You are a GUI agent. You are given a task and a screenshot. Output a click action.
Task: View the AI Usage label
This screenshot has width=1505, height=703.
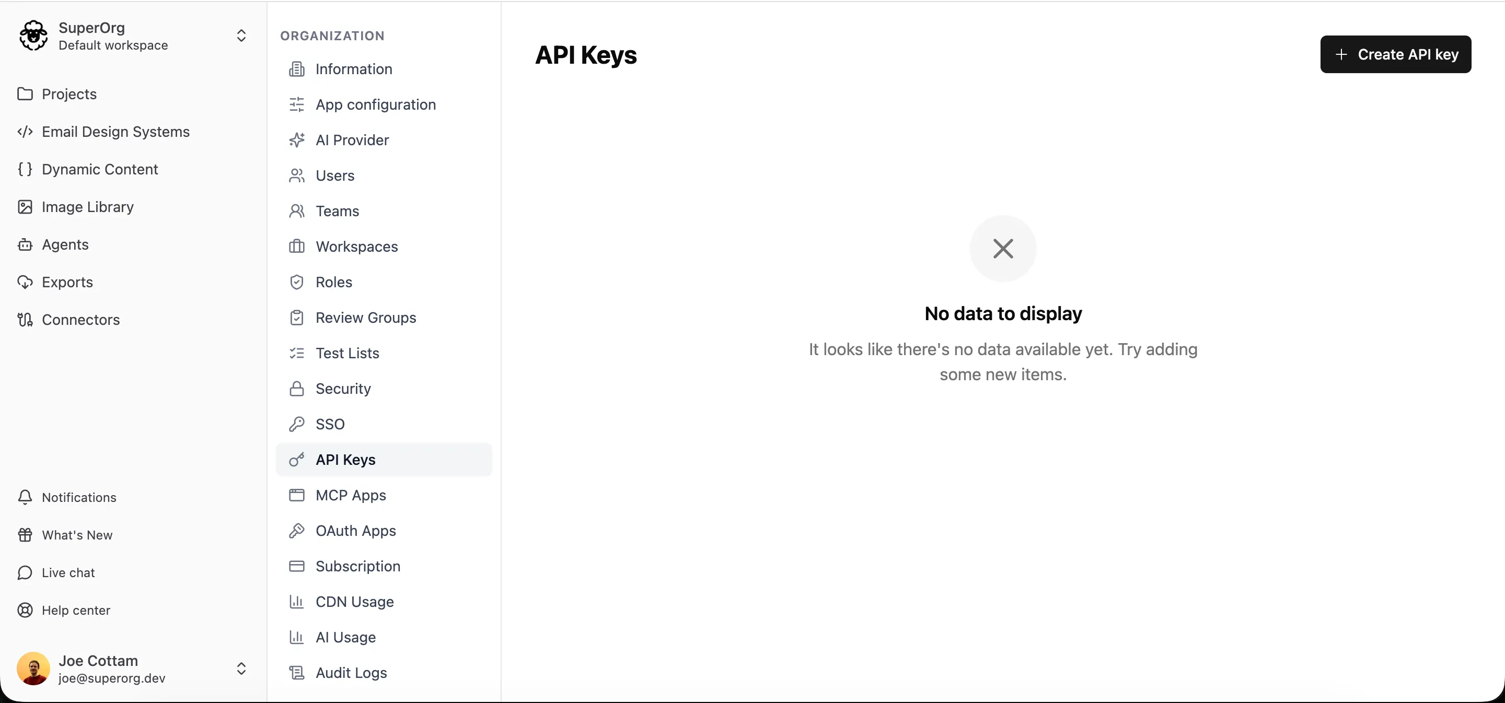click(346, 638)
